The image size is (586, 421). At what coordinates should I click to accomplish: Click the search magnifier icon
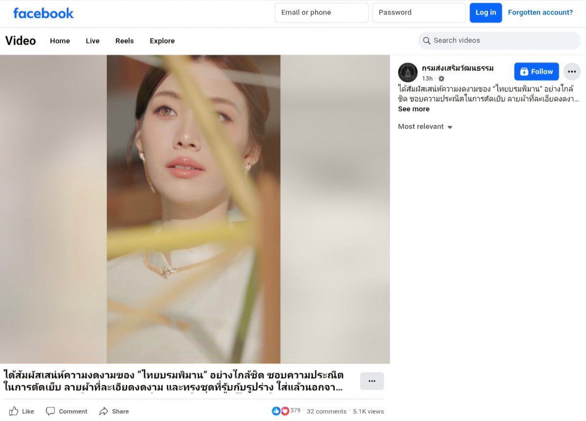click(x=427, y=41)
